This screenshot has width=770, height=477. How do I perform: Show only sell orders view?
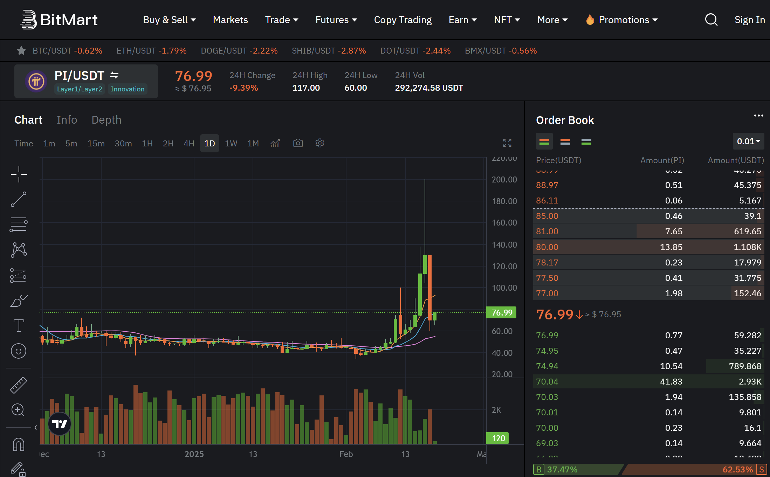coord(565,141)
